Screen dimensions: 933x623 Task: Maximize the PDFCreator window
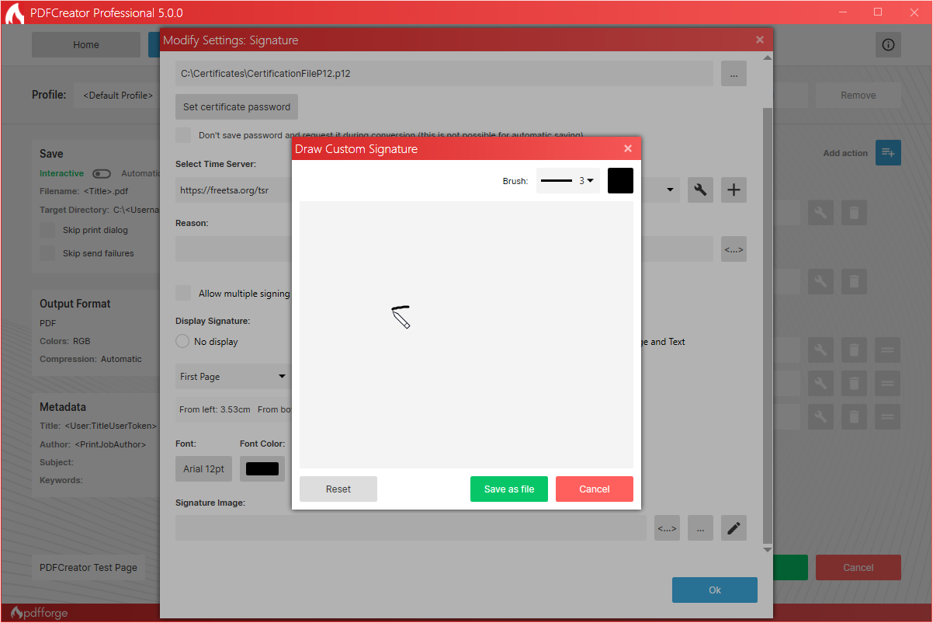pyautogui.click(x=878, y=12)
